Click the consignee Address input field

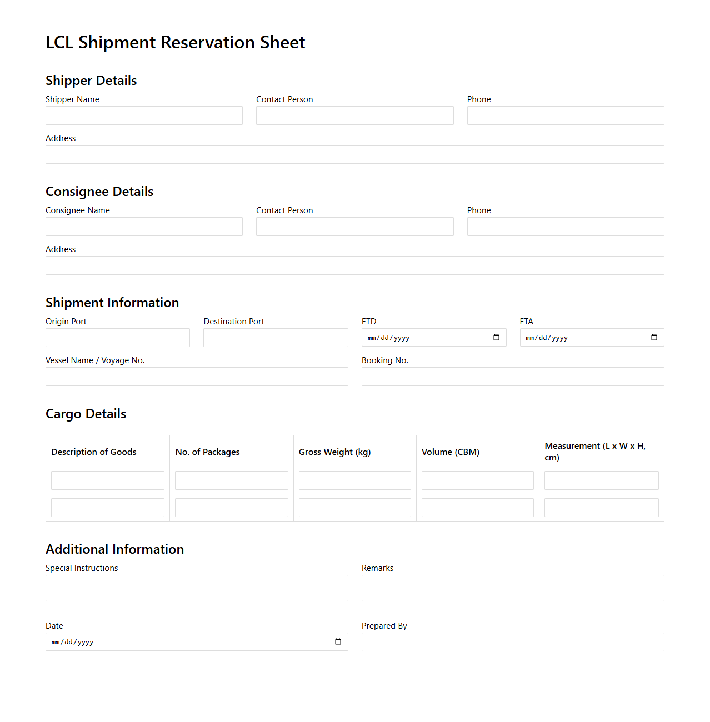tap(354, 265)
